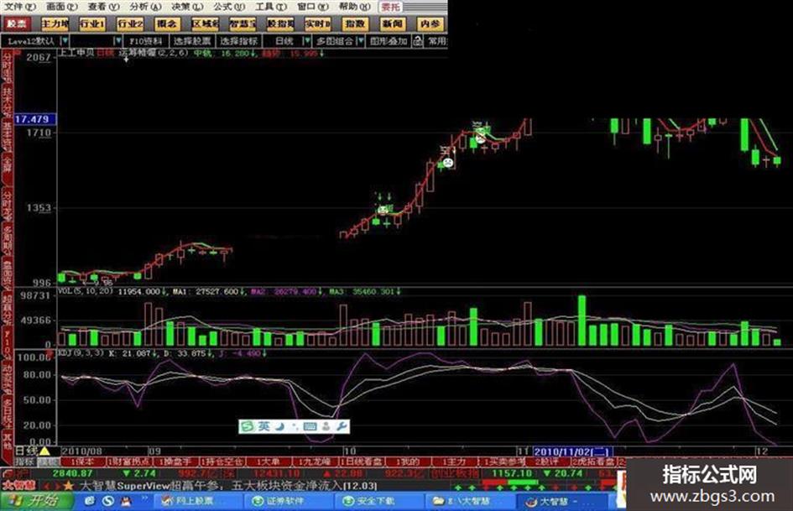
Task: Select the 主力 toolbar button
Action: [x=55, y=23]
